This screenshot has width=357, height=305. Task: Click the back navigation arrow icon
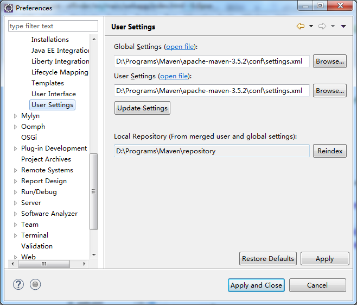click(x=301, y=26)
